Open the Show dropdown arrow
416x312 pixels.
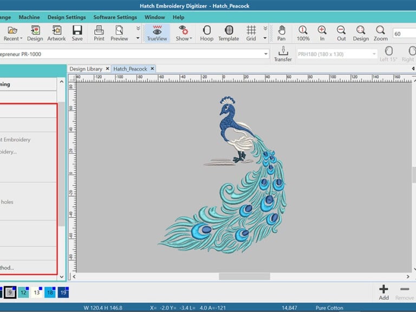pos(191,39)
